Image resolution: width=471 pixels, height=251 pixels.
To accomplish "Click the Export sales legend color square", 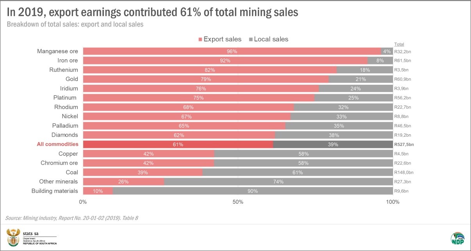I will click(x=201, y=39).
